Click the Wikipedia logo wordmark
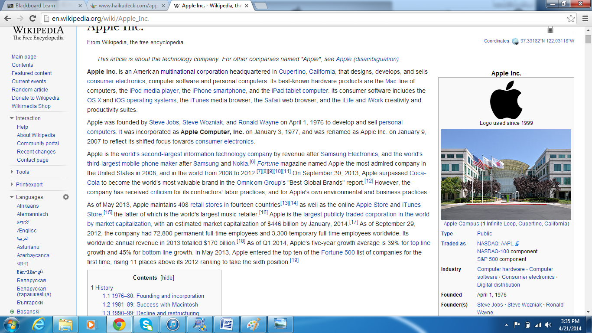Screen dimensions: 592x333 [x=38, y=33]
